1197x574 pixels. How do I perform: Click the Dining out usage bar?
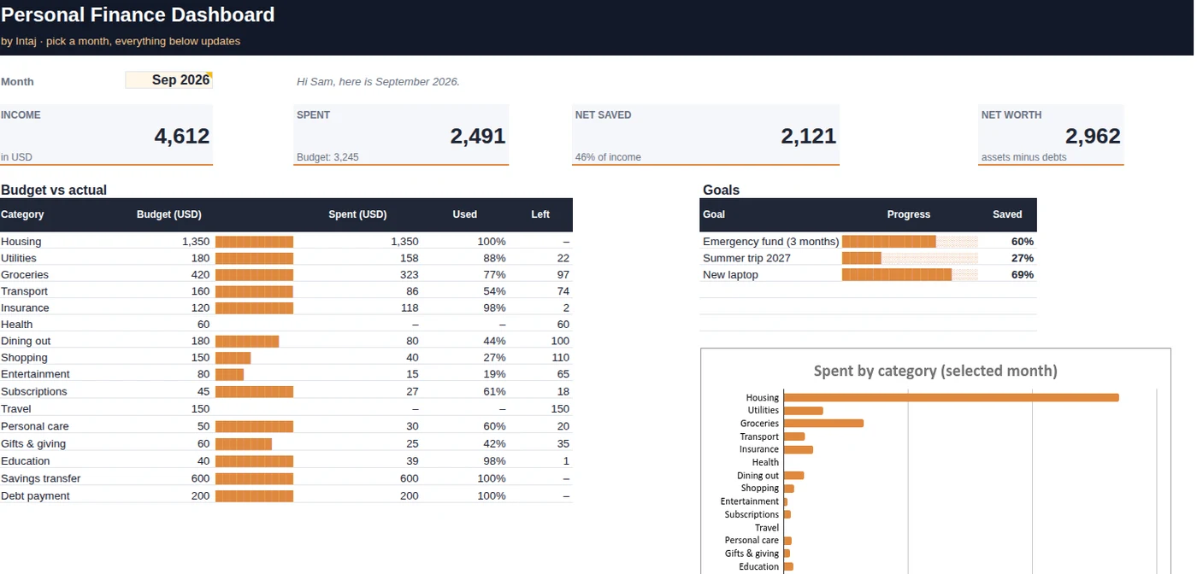pos(247,341)
